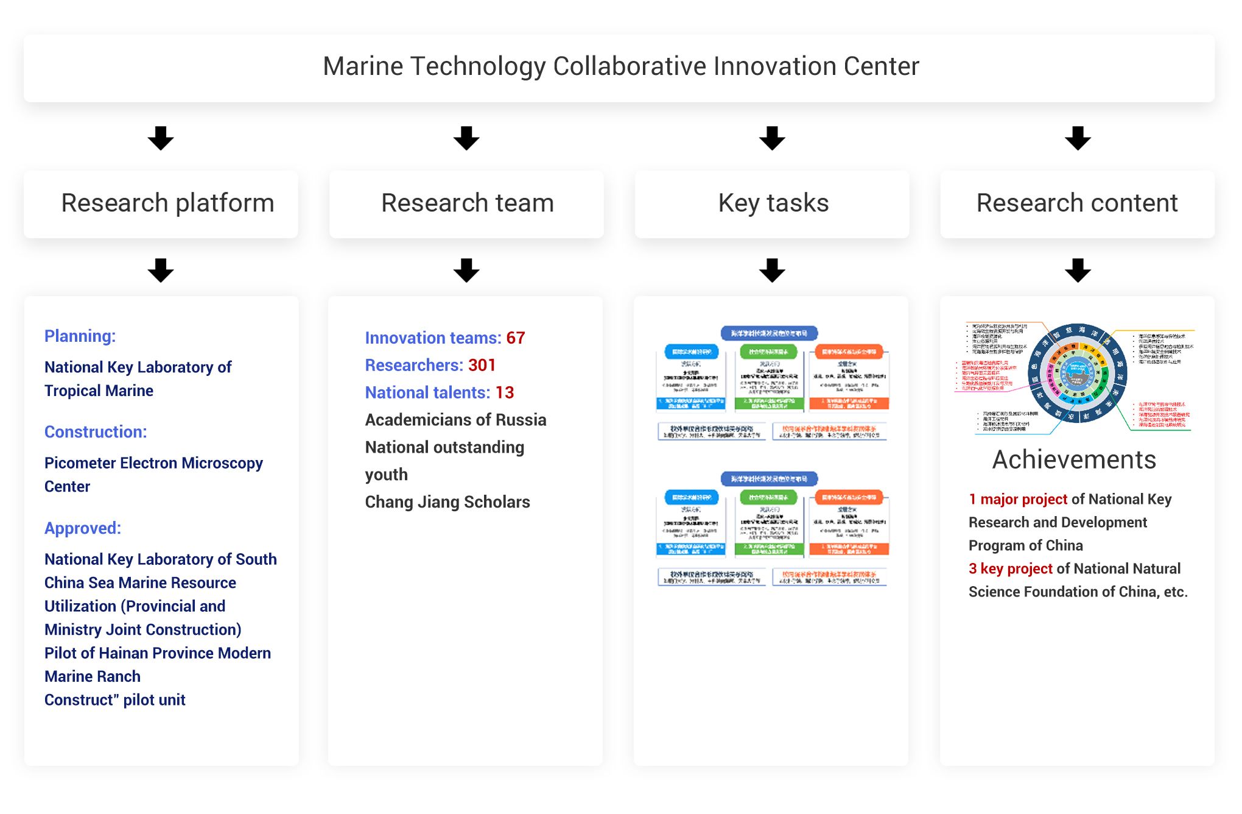Click the Innovation teams: 67 text
Viewport: 1242px width, 814px height.
445,338
